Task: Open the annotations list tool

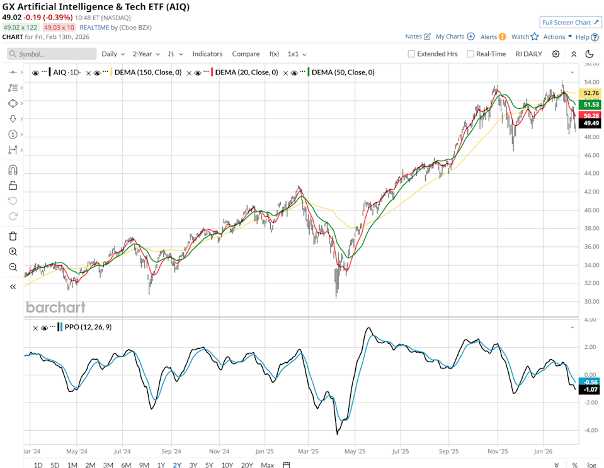Action: 13,88
